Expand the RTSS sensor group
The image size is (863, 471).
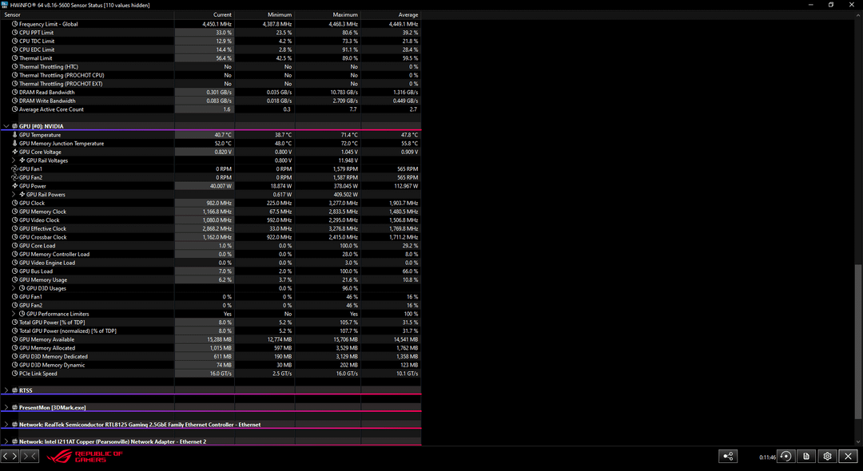pyautogui.click(x=6, y=390)
